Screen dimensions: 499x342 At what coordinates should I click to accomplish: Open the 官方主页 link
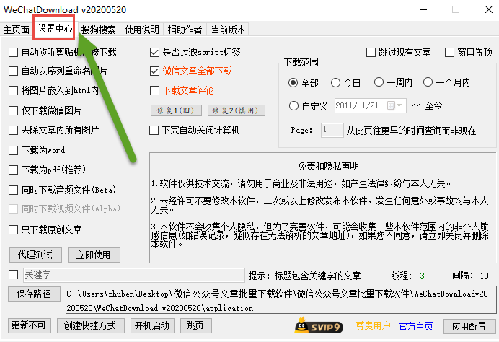click(x=415, y=326)
